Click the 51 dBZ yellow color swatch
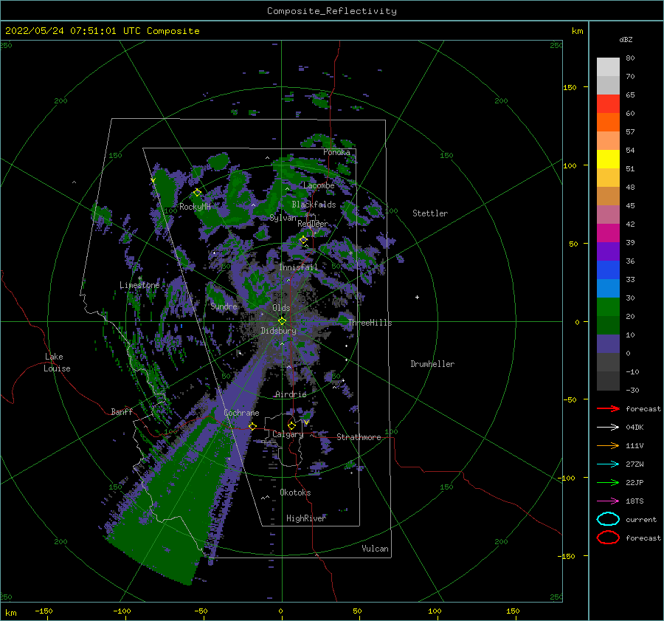Viewport: 664px width, 621px height. (x=608, y=159)
